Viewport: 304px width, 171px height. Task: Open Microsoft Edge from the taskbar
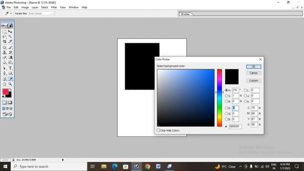point(115,167)
